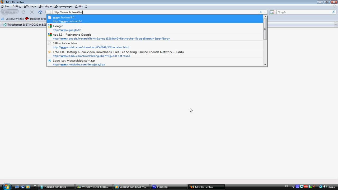Click the Google favicon beside the Google suggestion
The height and width of the screenshot is (190, 338).
click(50, 26)
